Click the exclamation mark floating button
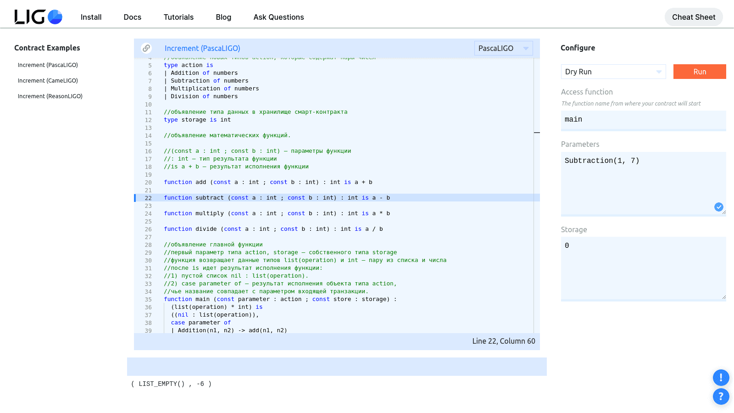 [721, 378]
